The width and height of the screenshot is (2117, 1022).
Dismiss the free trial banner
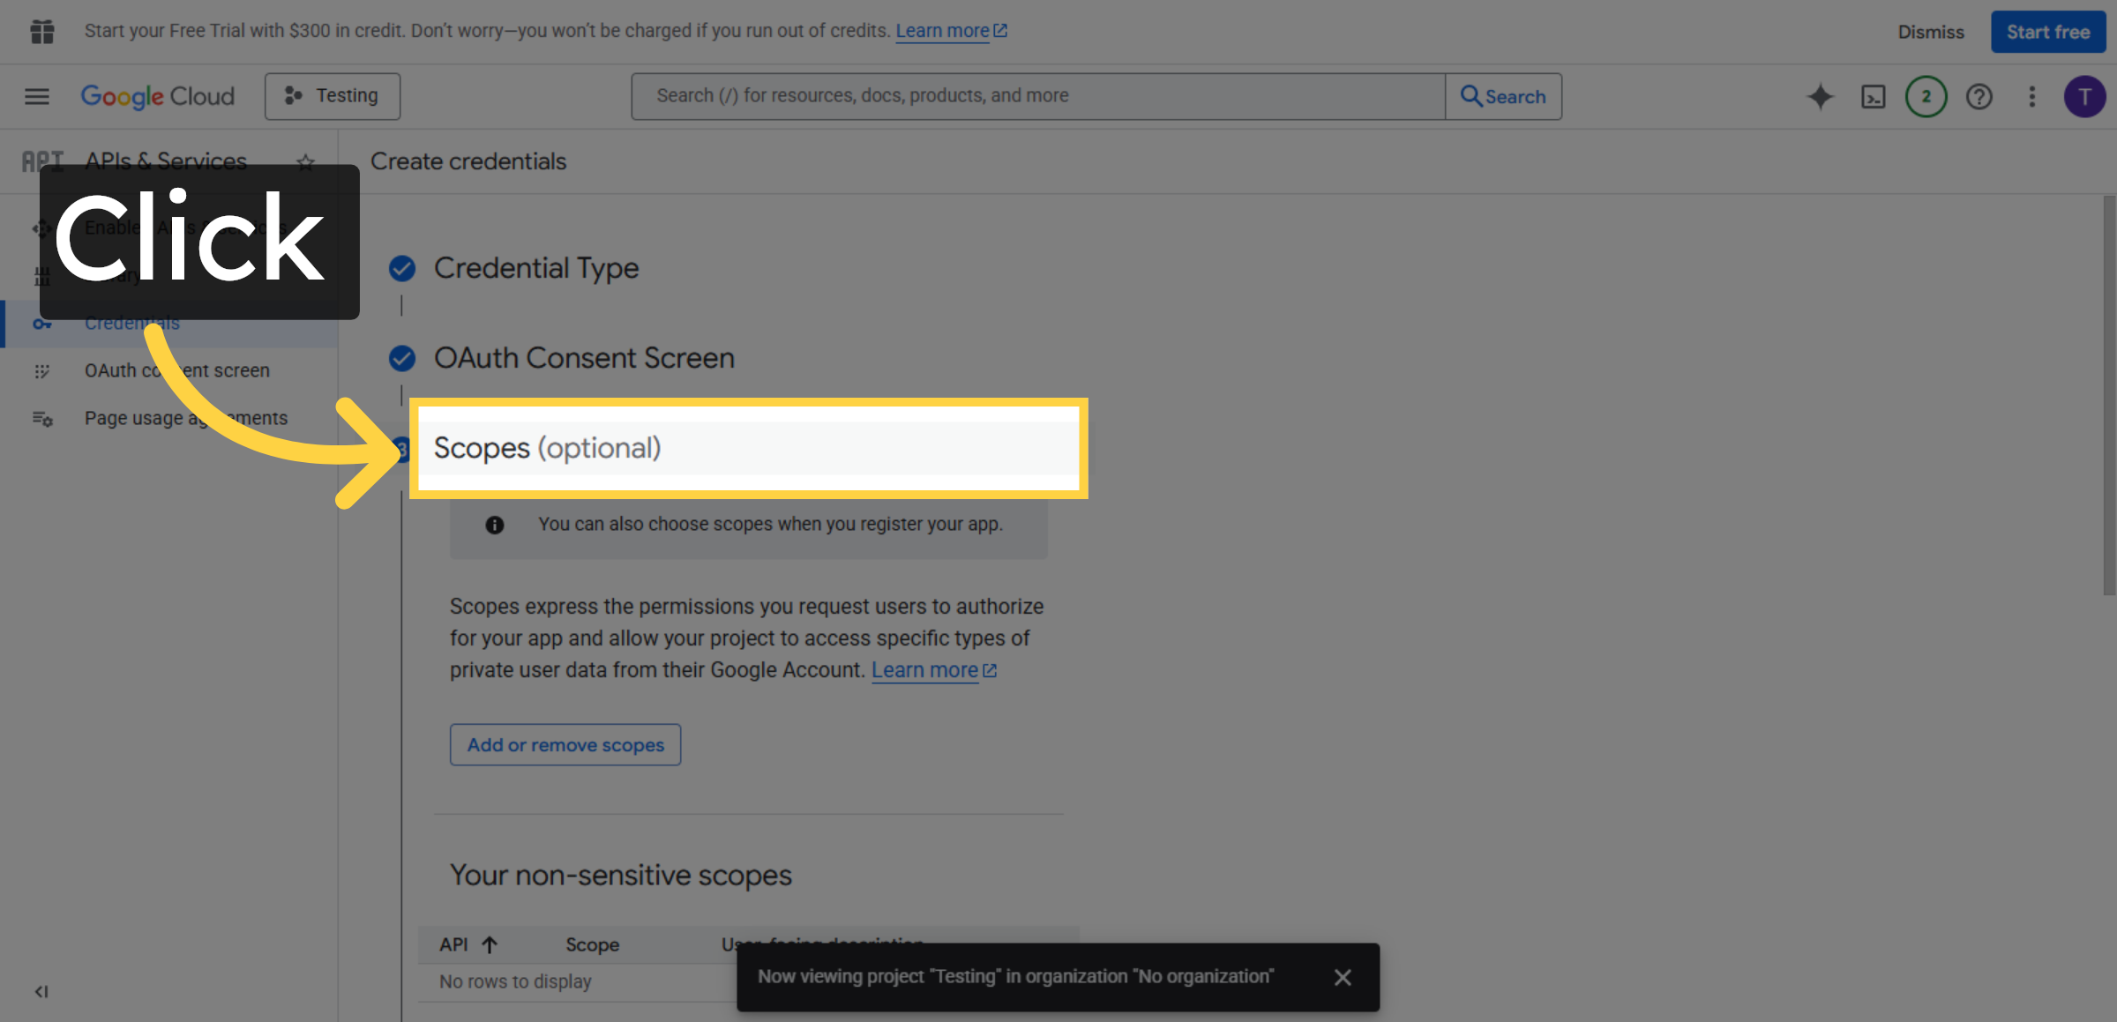pyautogui.click(x=1930, y=32)
